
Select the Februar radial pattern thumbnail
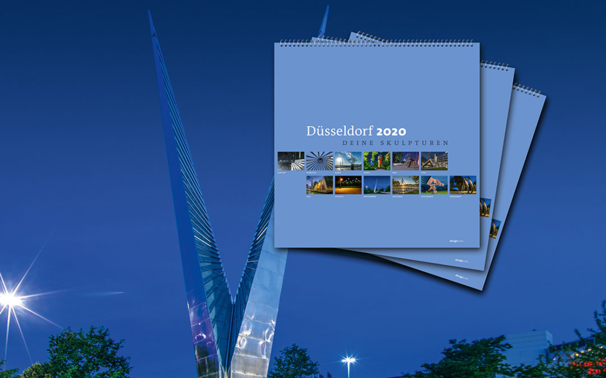(x=319, y=161)
